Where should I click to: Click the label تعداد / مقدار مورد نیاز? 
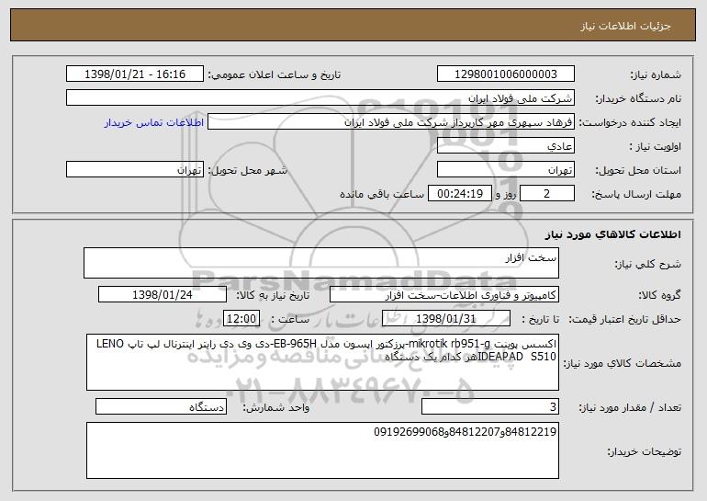[630, 407]
